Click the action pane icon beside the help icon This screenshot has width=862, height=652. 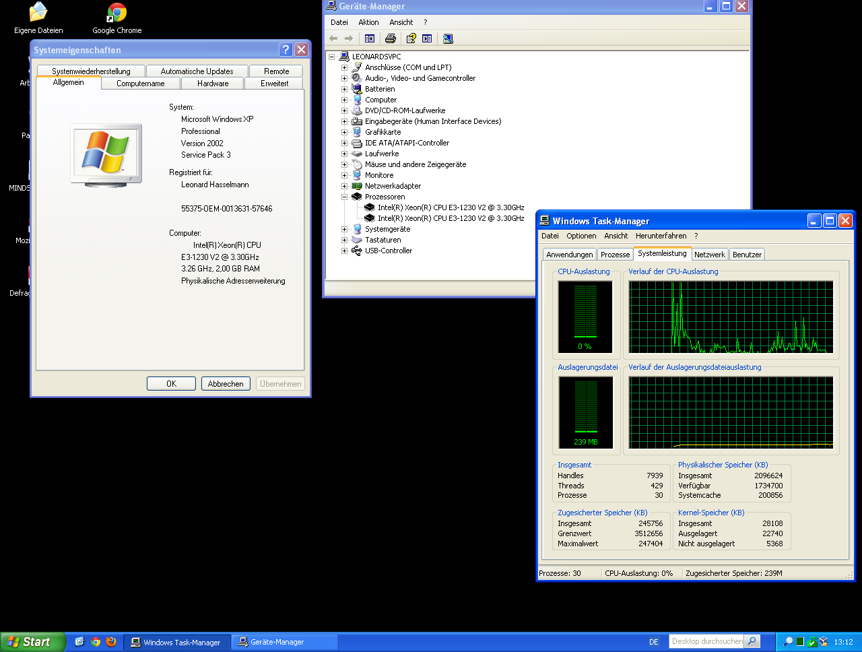point(427,38)
